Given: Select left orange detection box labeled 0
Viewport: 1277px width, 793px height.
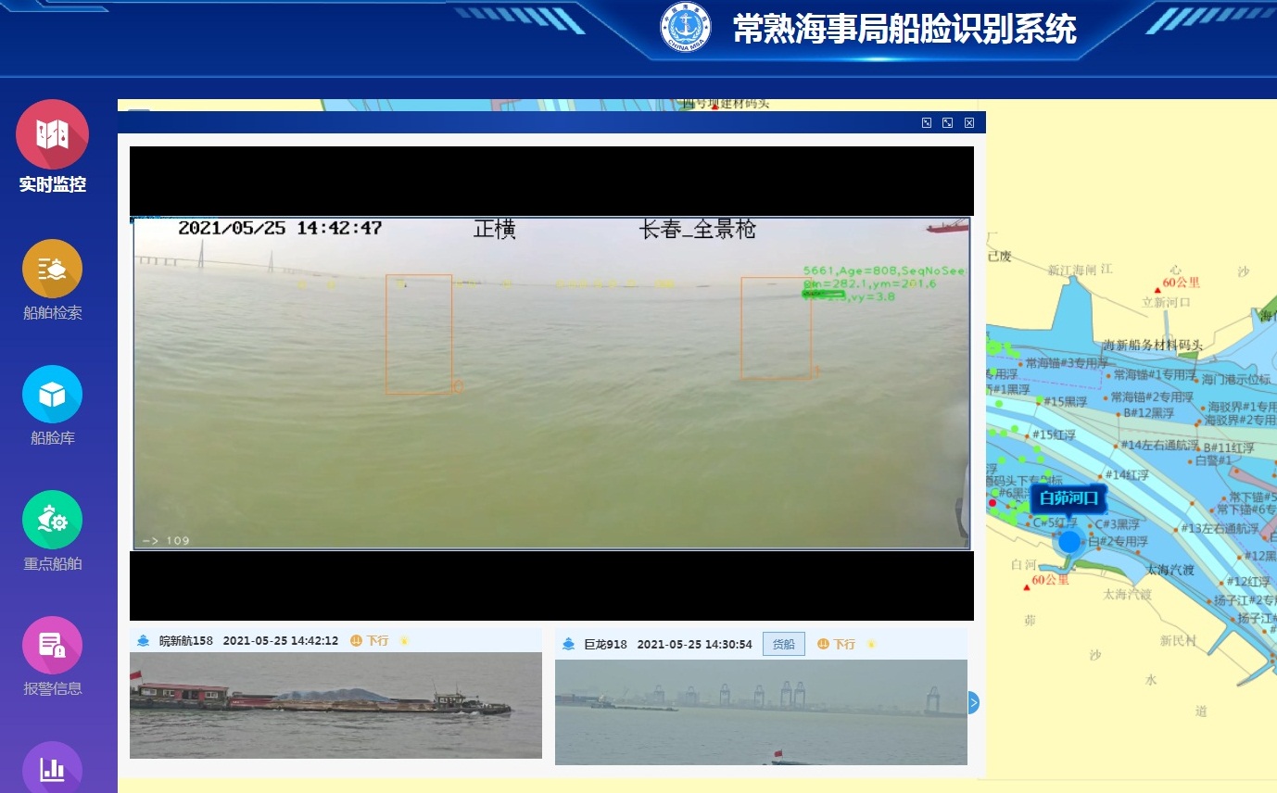Looking at the screenshot, I should (419, 334).
